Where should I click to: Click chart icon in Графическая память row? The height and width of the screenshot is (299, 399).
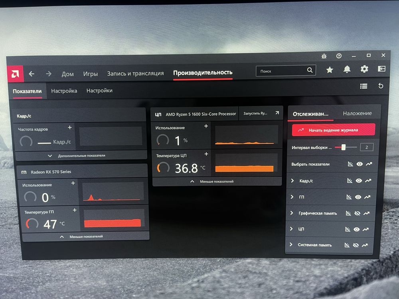tap(348, 213)
